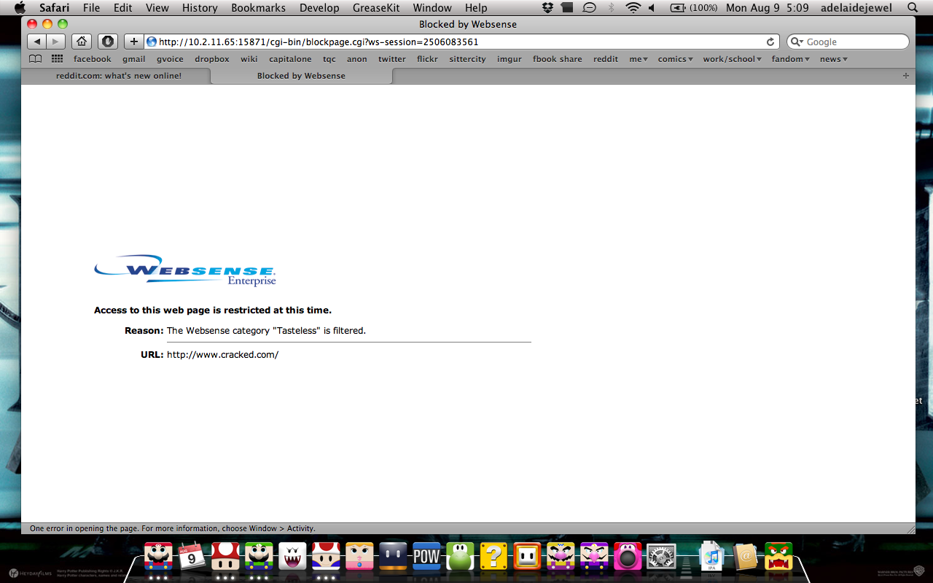Click the window resize grip handle

pos(910,528)
